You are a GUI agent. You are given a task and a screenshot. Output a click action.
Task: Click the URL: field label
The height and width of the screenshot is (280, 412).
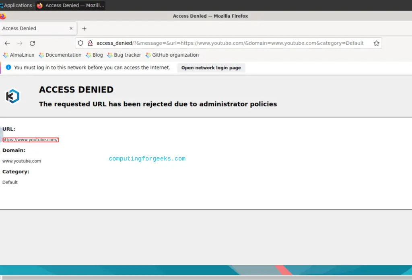pos(9,129)
